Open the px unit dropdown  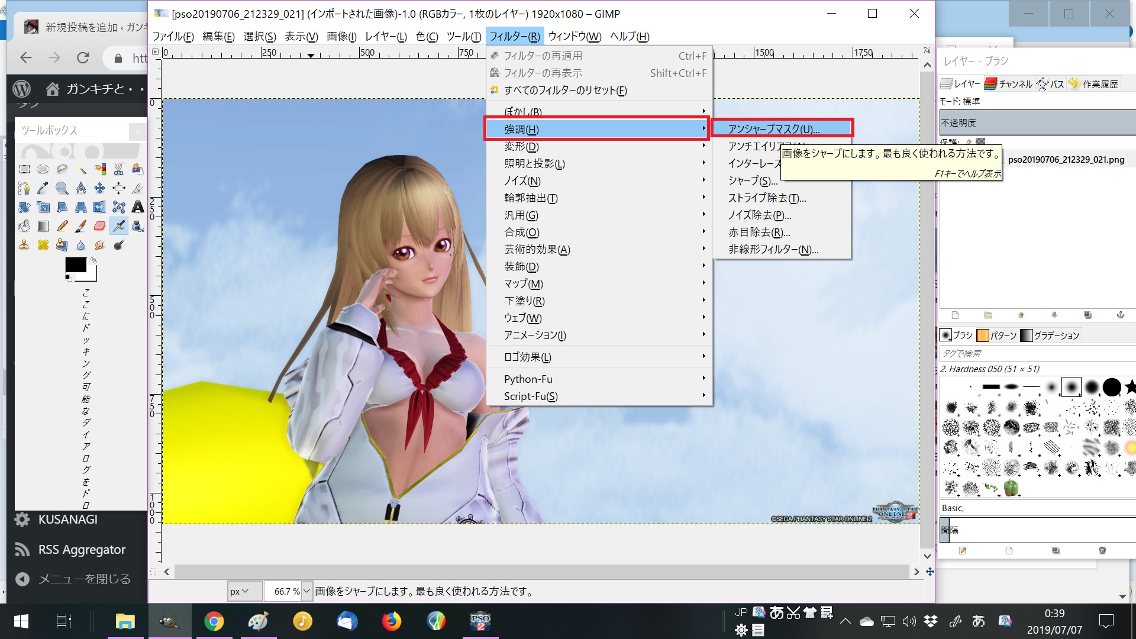(x=240, y=591)
